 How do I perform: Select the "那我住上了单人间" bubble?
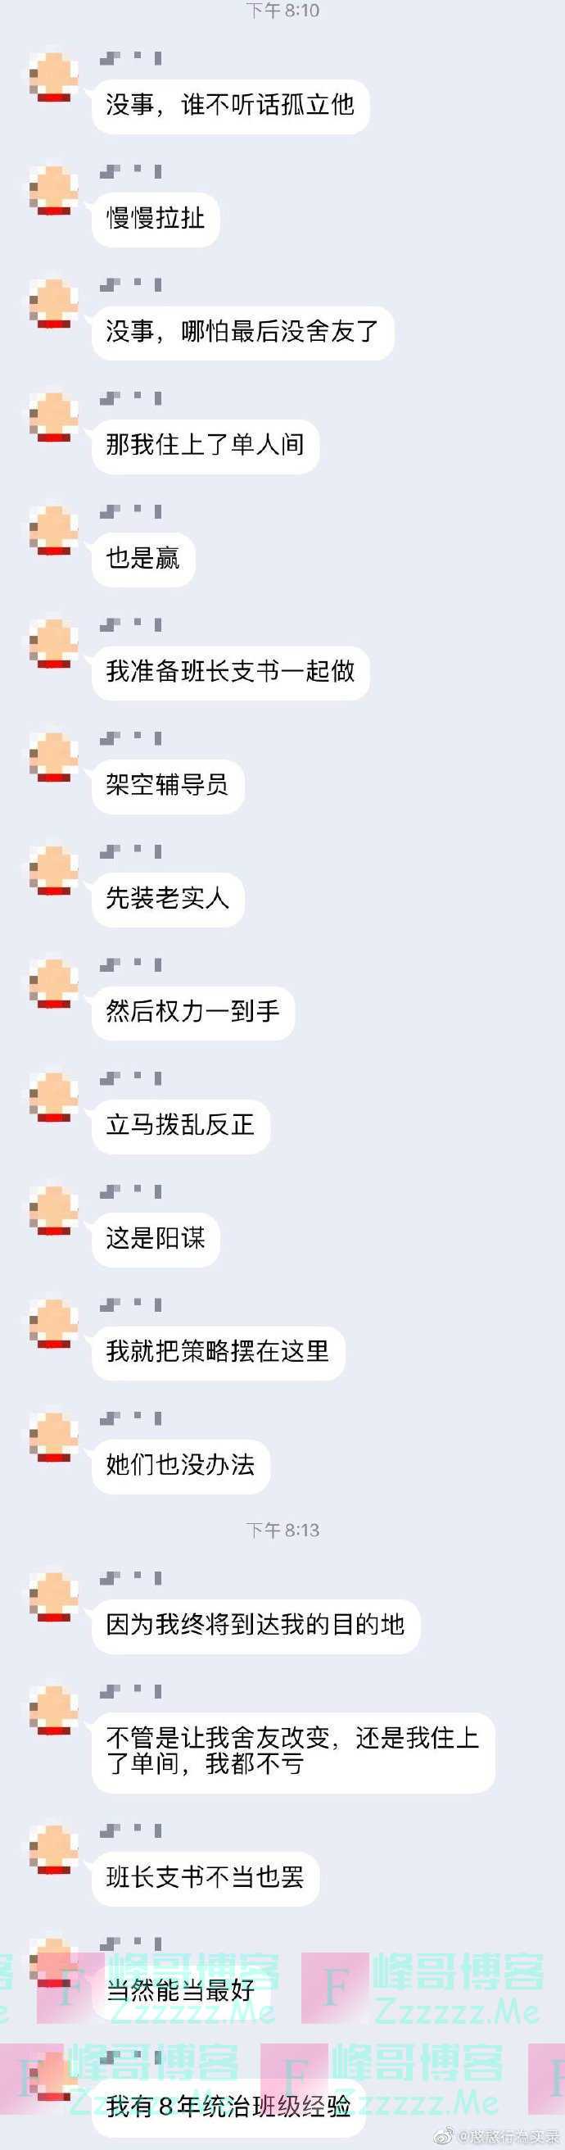tap(206, 446)
